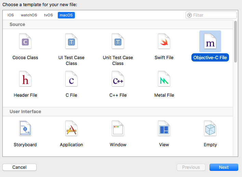Select the C File template icon
The width and height of the screenshot is (242, 177).
(71, 79)
